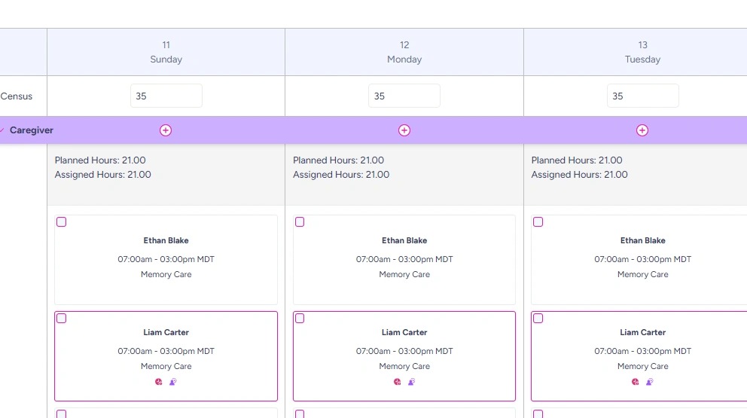
Task: Select the Sunday 11 column header
Action: click(166, 52)
